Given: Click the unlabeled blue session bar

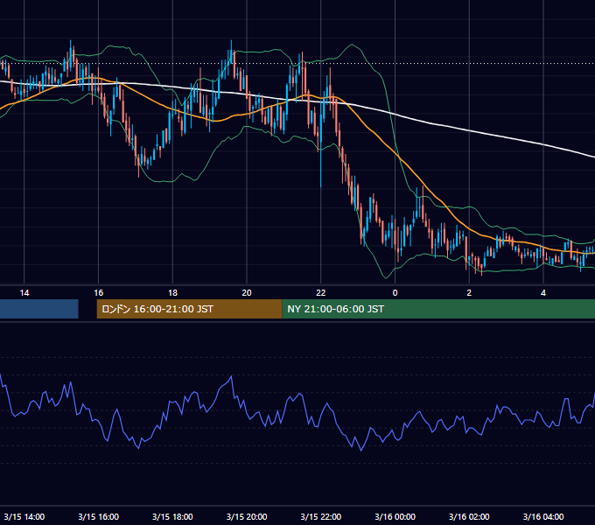Looking at the screenshot, I should [x=39, y=309].
